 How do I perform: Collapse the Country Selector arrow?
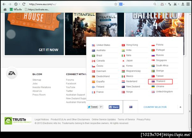180,107
